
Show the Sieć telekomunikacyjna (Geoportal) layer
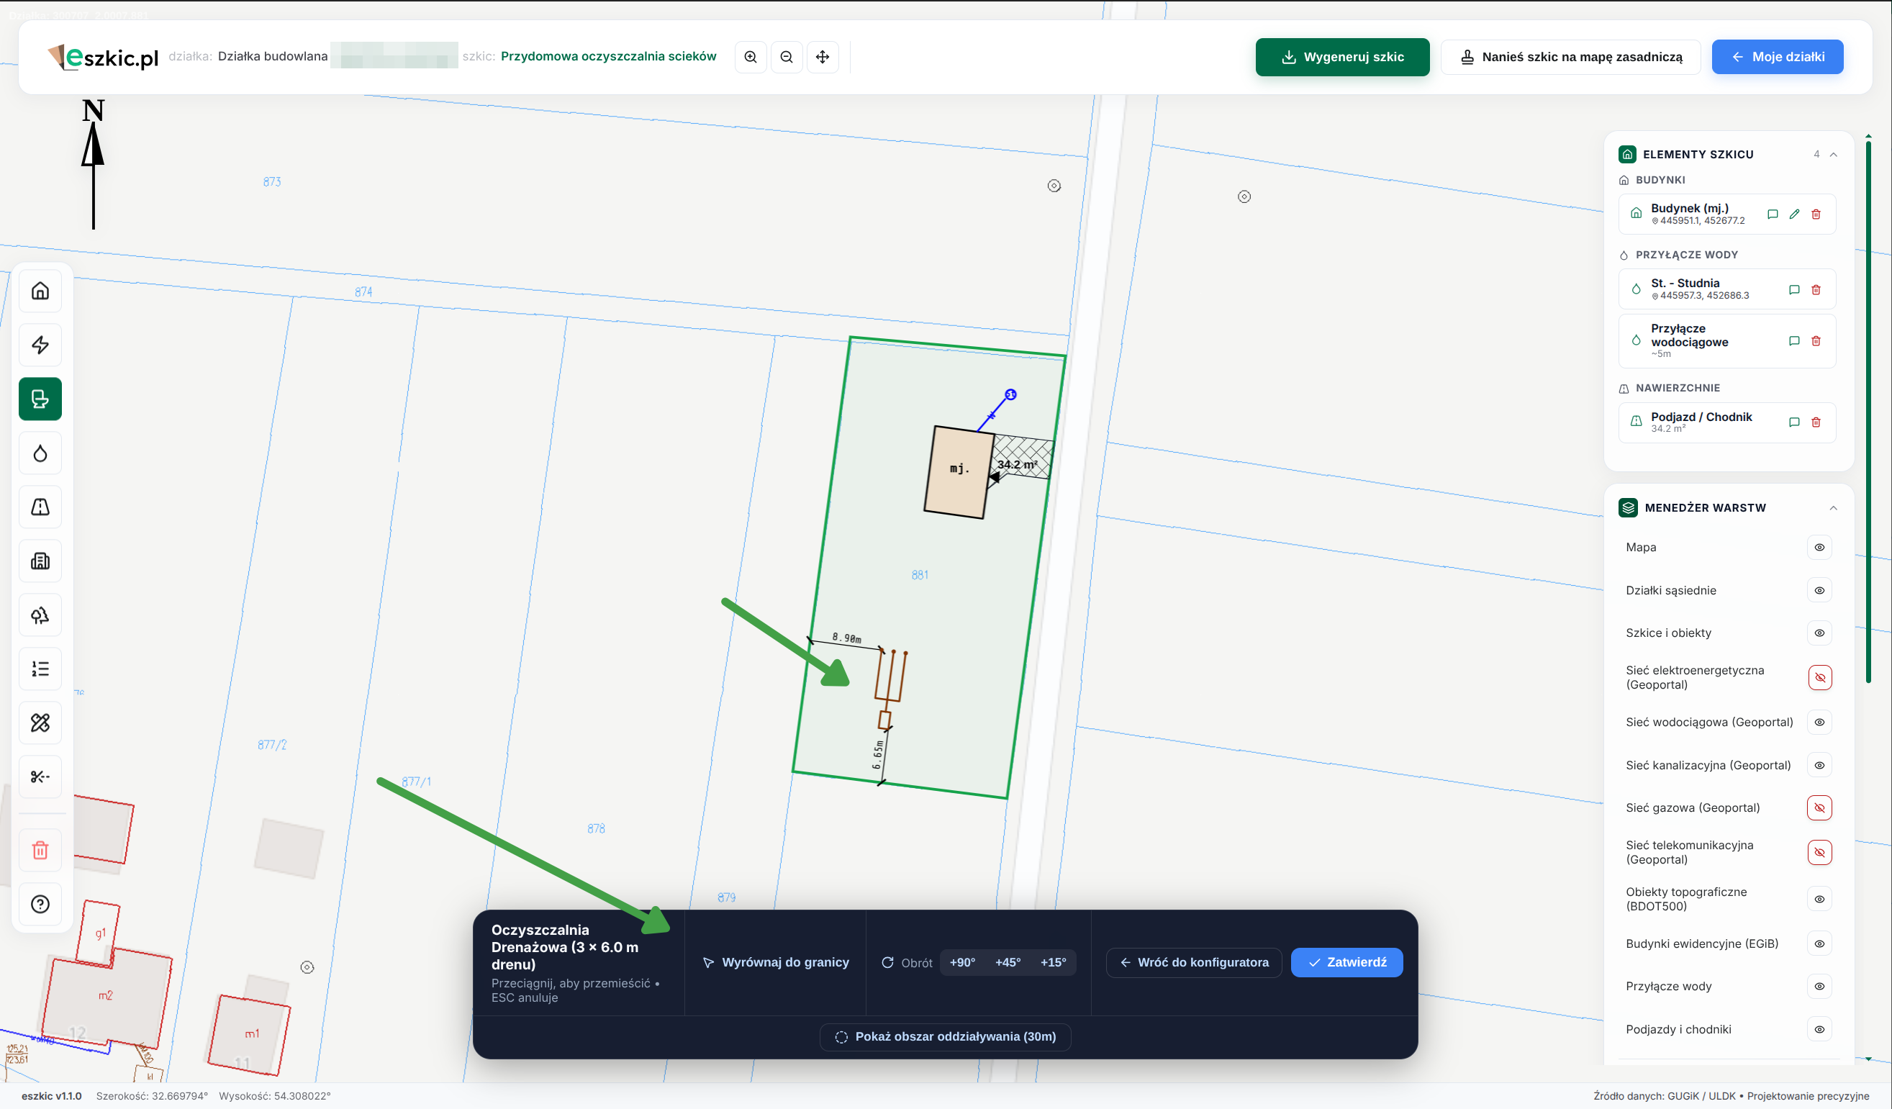[1819, 852]
